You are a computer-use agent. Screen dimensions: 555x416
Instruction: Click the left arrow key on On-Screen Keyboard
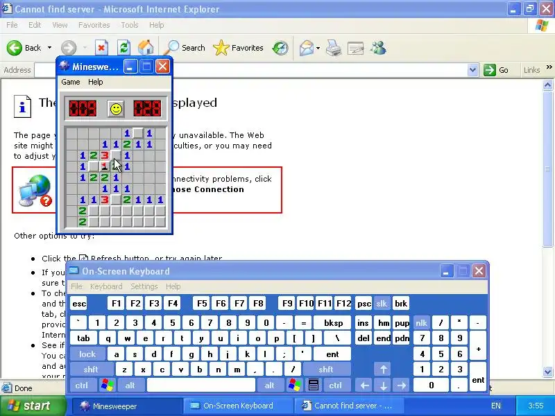[365, 385]
